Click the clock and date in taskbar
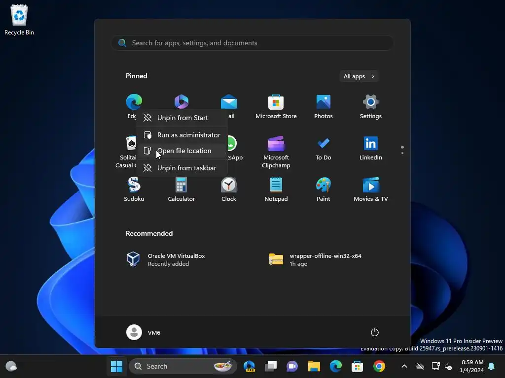 coord(472,366)
